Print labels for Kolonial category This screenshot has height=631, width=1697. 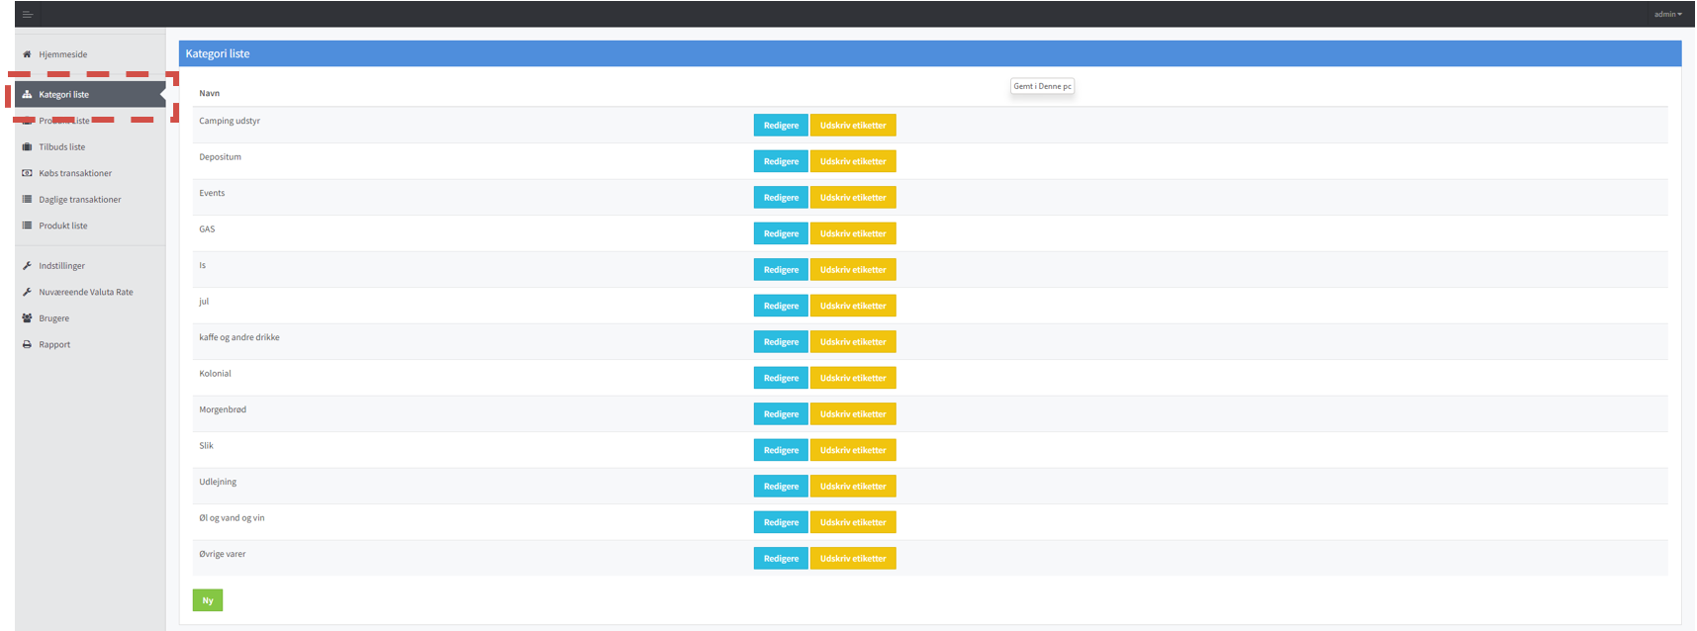click(853, 379)
